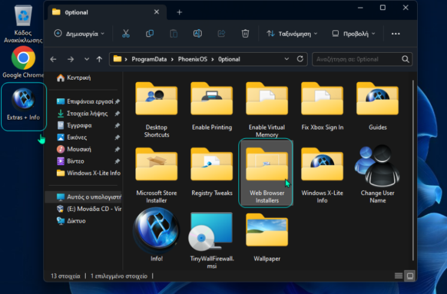
Task: Open the see more ellipsis menu
Action: point(396,34)
